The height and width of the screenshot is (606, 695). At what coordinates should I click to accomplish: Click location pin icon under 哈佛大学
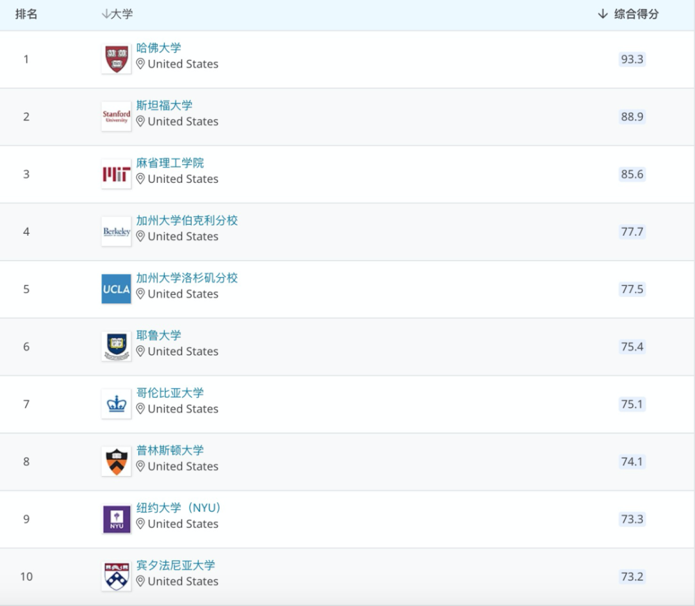pyautogui.click(x=140, y=64)
